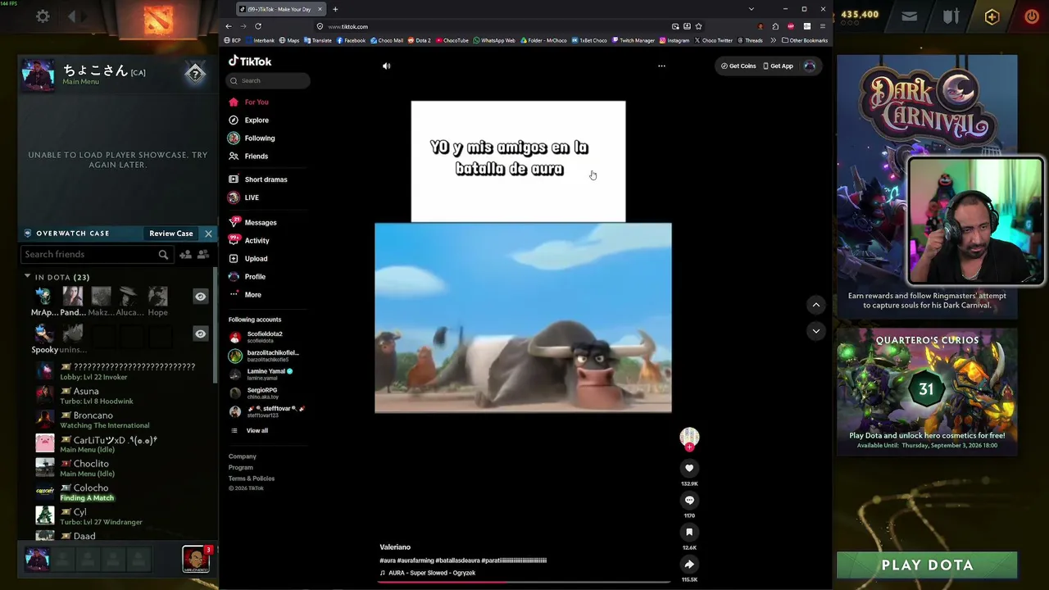Click the TikTok search field
The image size is (1049, 590).
tap(268, 80)
